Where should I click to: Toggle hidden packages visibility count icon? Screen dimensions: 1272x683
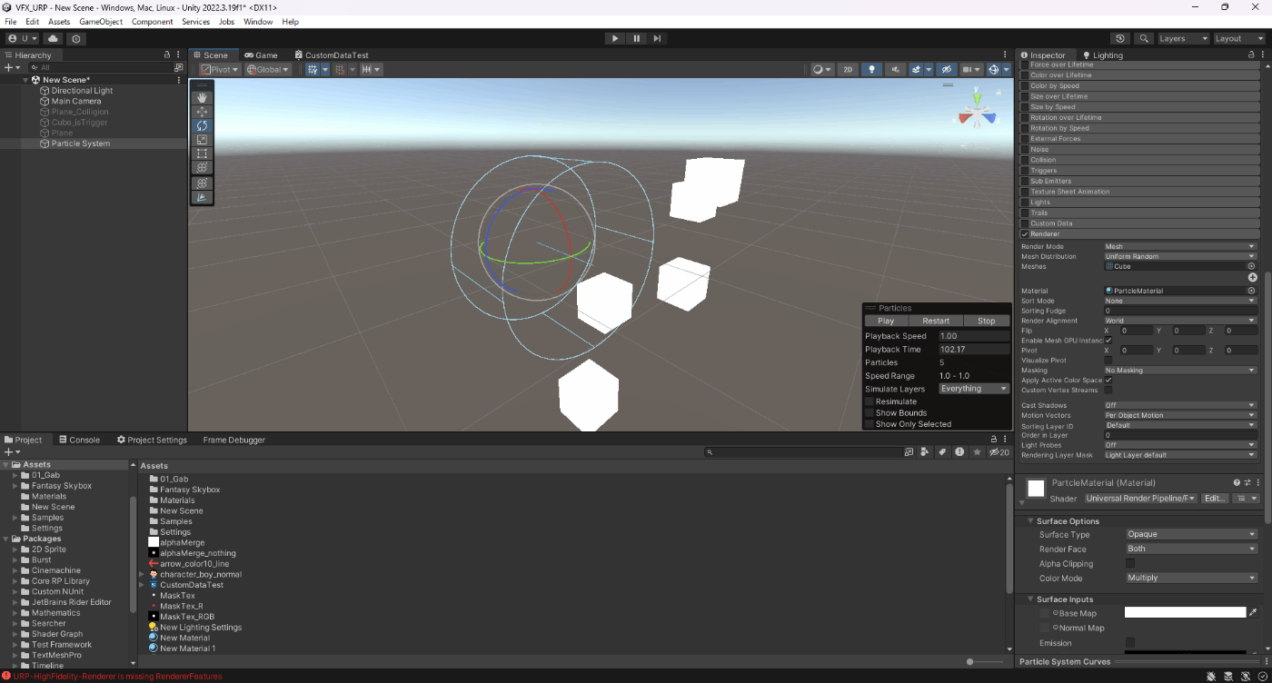coord(999,451)
